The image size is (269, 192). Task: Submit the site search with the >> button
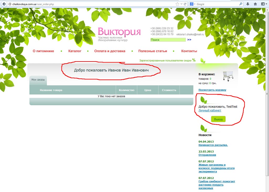(189, 40)
